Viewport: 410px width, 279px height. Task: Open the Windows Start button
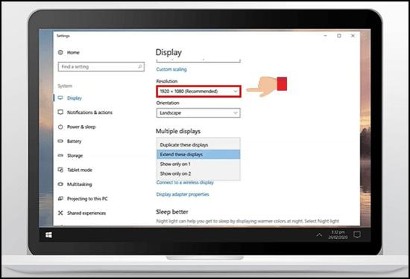click(x=48, y=235)
